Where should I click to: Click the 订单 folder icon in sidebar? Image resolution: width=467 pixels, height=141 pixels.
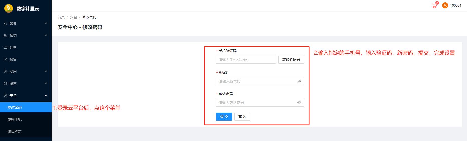(x=5, y=47)
